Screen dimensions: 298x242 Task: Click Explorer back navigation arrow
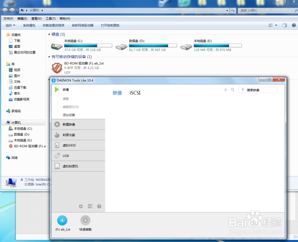tap(5, 11)
